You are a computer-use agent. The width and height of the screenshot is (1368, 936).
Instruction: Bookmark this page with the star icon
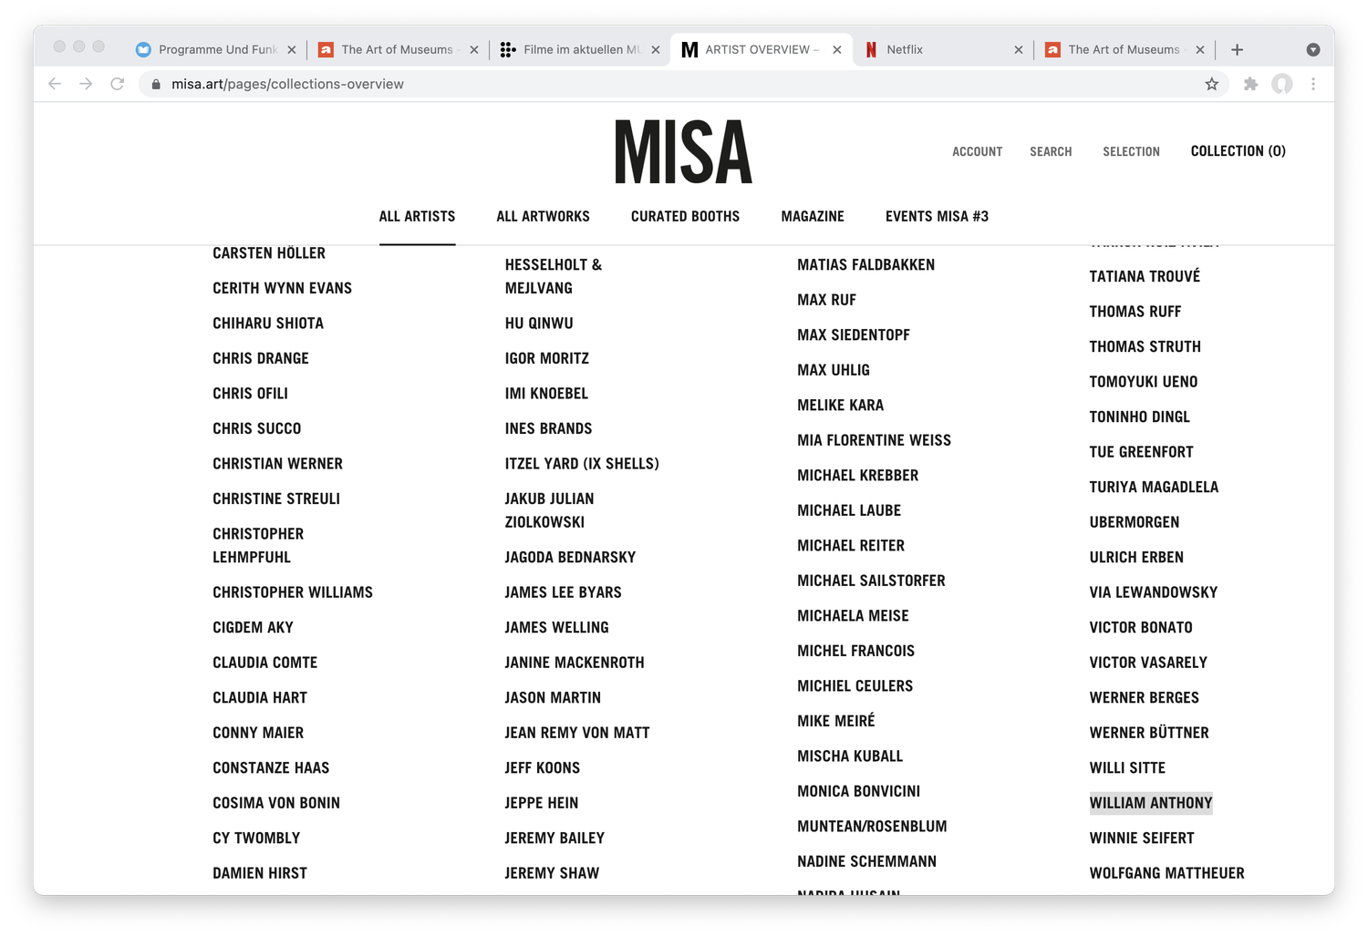(1211, 84)
